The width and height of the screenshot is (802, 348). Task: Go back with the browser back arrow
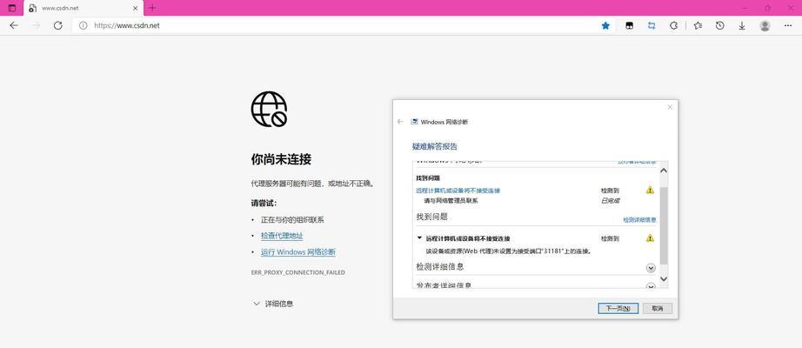pos(14,25)
